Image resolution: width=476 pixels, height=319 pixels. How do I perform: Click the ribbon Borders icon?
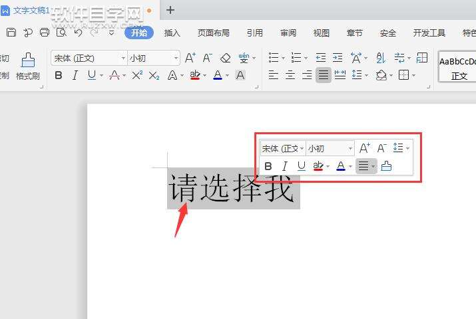coord(403,75)
